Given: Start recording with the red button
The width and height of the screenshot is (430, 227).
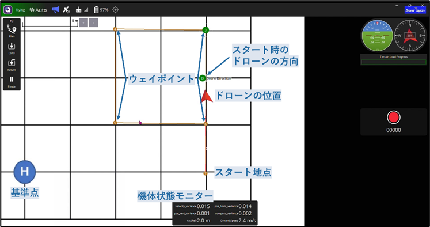Looking at the screenshot, I should point(394,117).
